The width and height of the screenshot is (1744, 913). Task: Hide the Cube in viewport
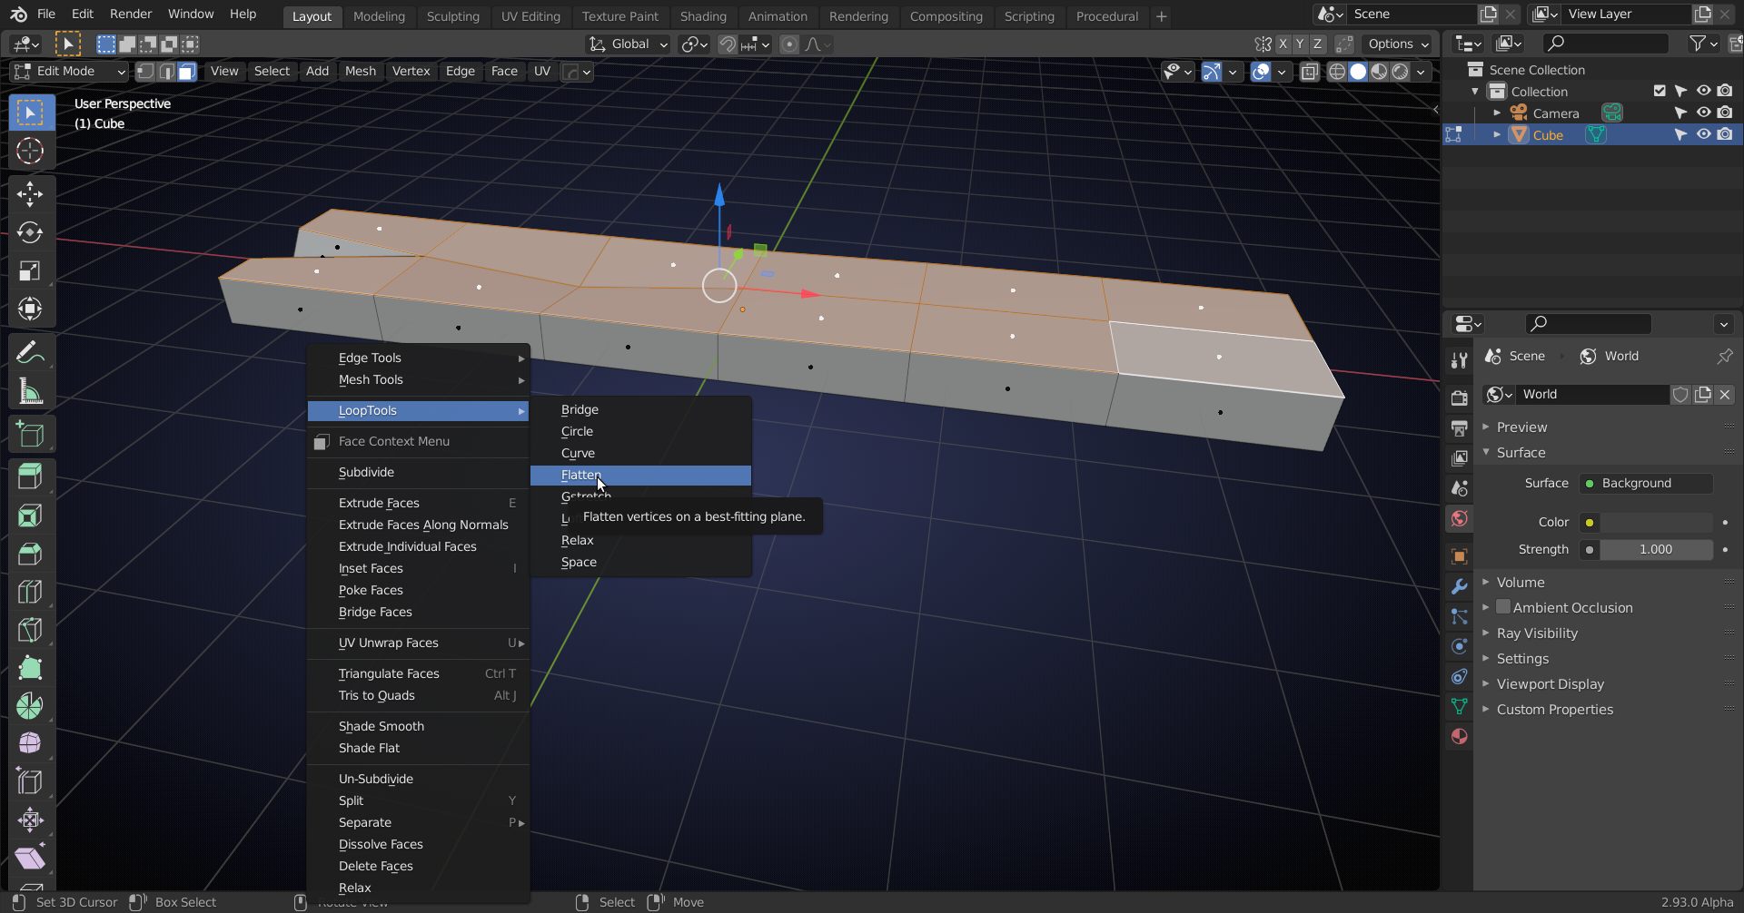point(1703,134)
